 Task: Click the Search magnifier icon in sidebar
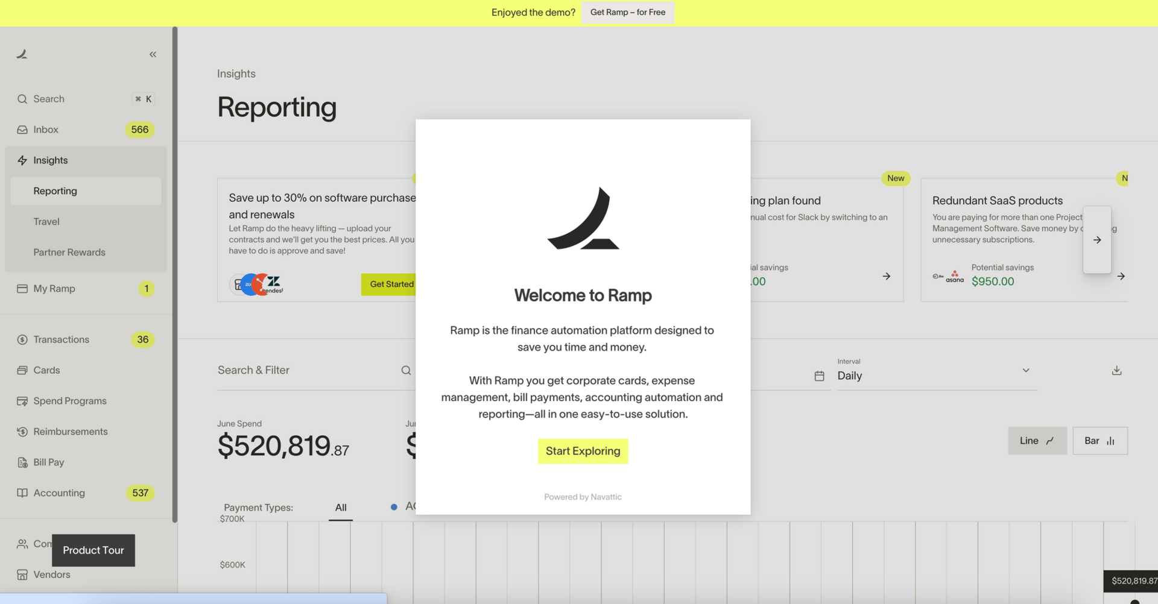pos(22,99)
